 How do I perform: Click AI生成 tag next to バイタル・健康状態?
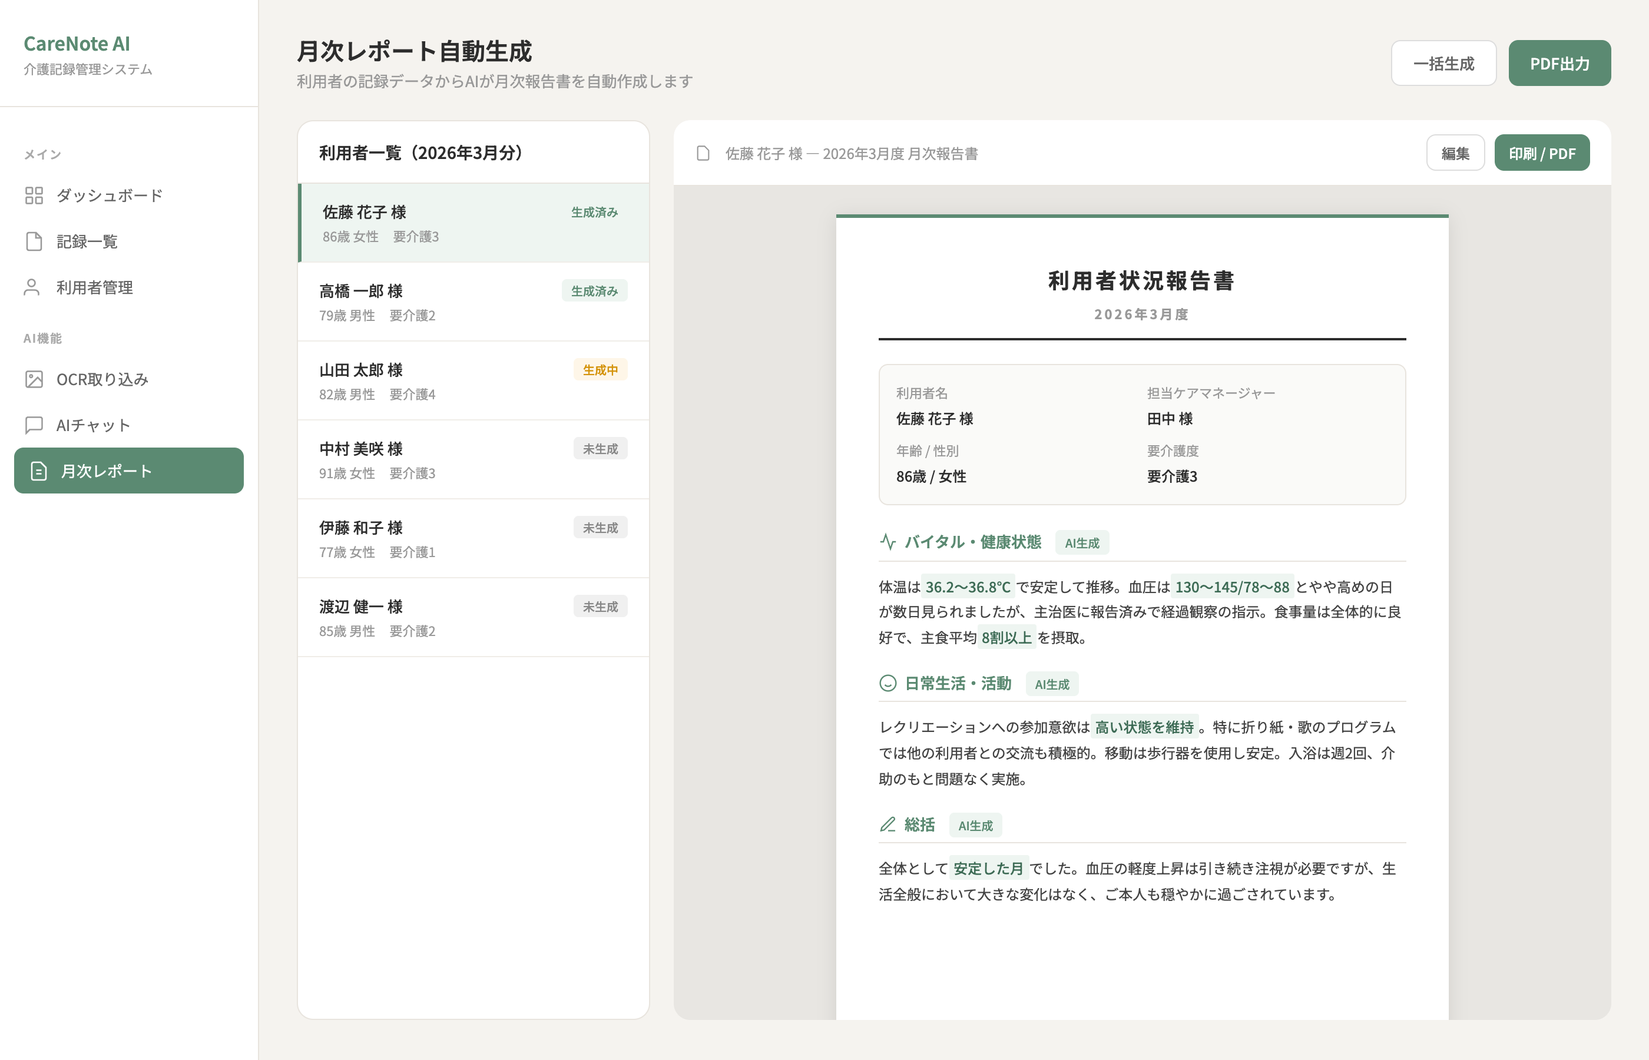click(x=1082, y=543)
